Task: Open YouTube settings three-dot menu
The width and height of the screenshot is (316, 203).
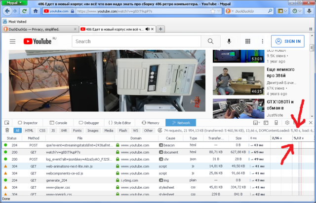Action: click(x=262, y=41)
